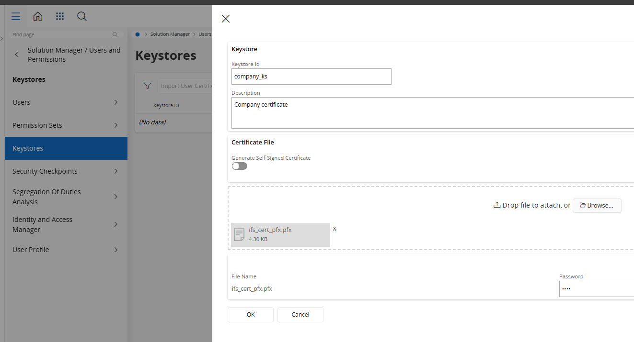Go to the Home page icon
This screenshot has height=342, width=634.
click(x=38, y=16)
